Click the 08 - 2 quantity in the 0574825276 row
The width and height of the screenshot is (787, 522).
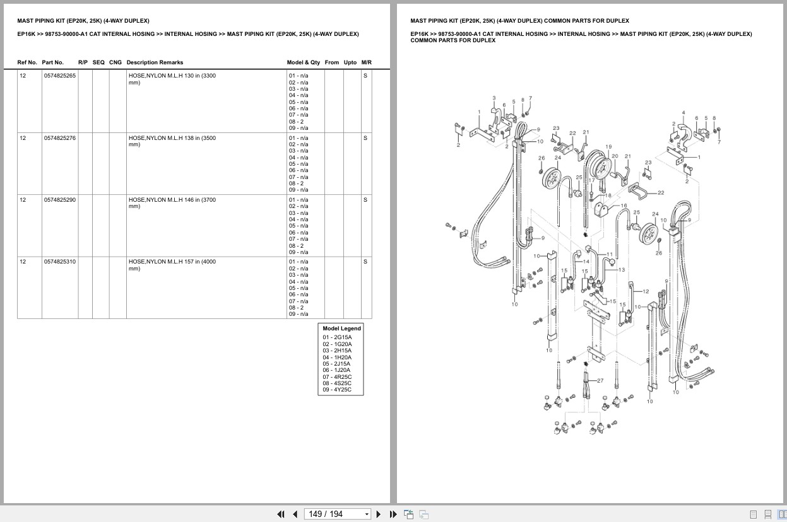(x=296, y=183)
